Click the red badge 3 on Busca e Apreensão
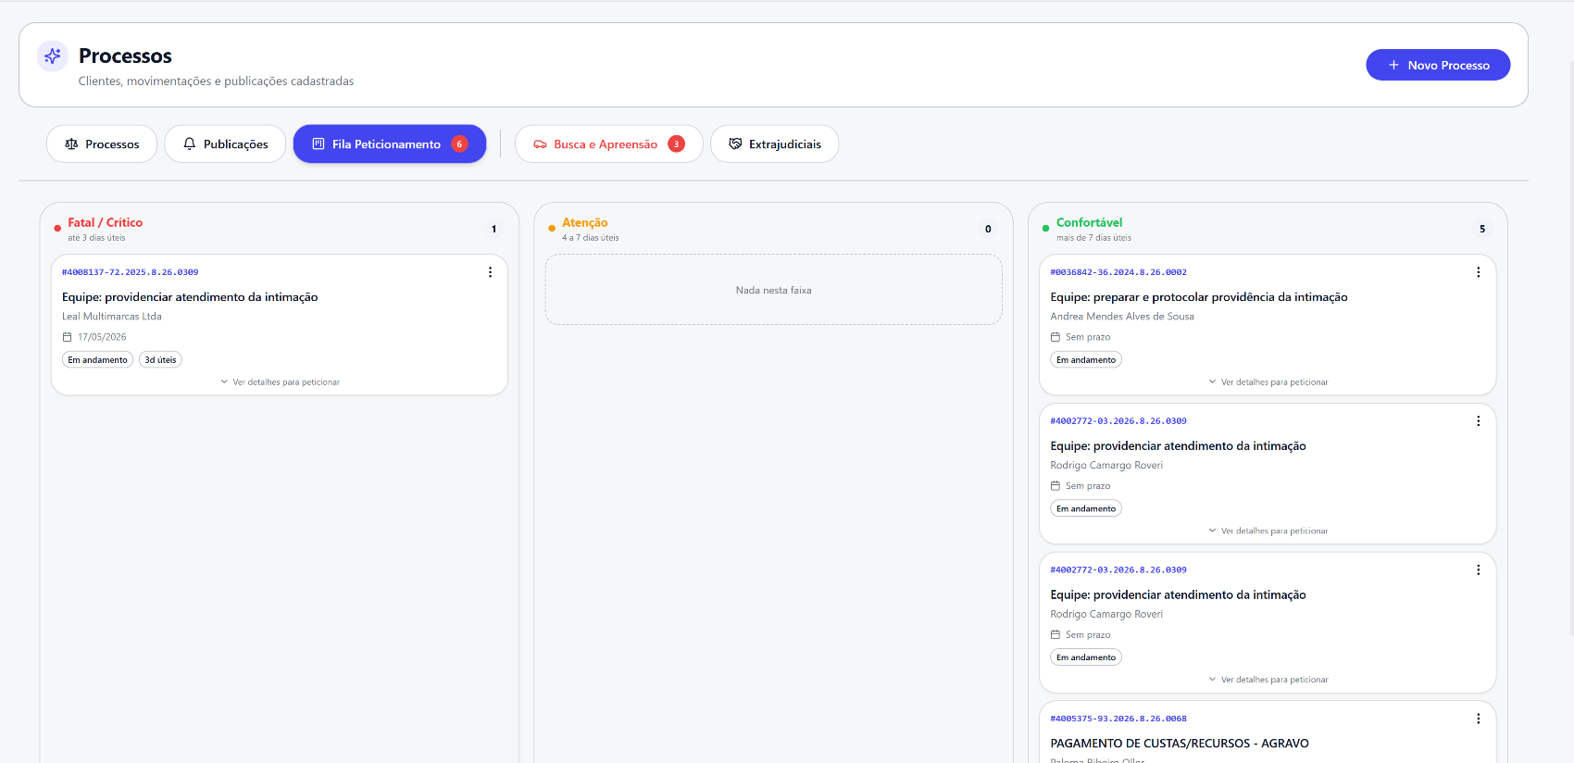1574x763 pixels. point(677,144)
